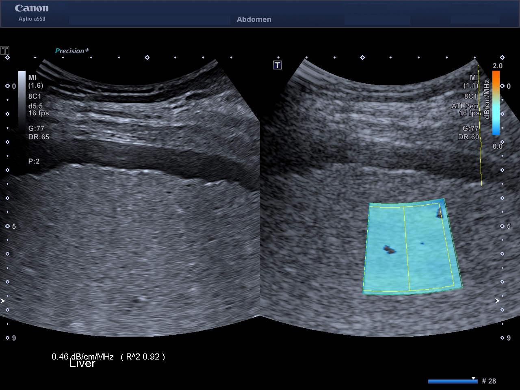Viewport: 520px width, 390px height.
Task: Click the Canon logo
Action: 32,8
